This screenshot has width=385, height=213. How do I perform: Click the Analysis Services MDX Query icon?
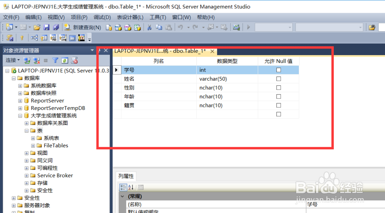(x=118, y=27)
